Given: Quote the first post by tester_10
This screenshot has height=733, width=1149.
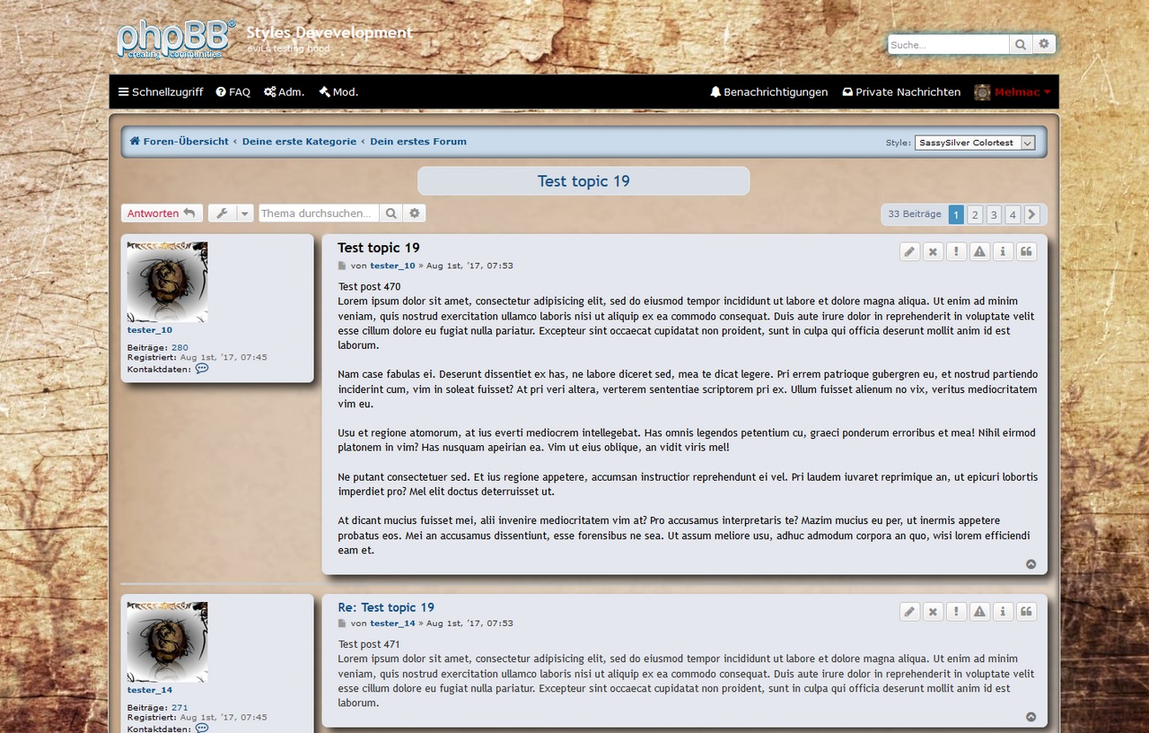Looking at the screenshot, I should tap(1026, 252).
